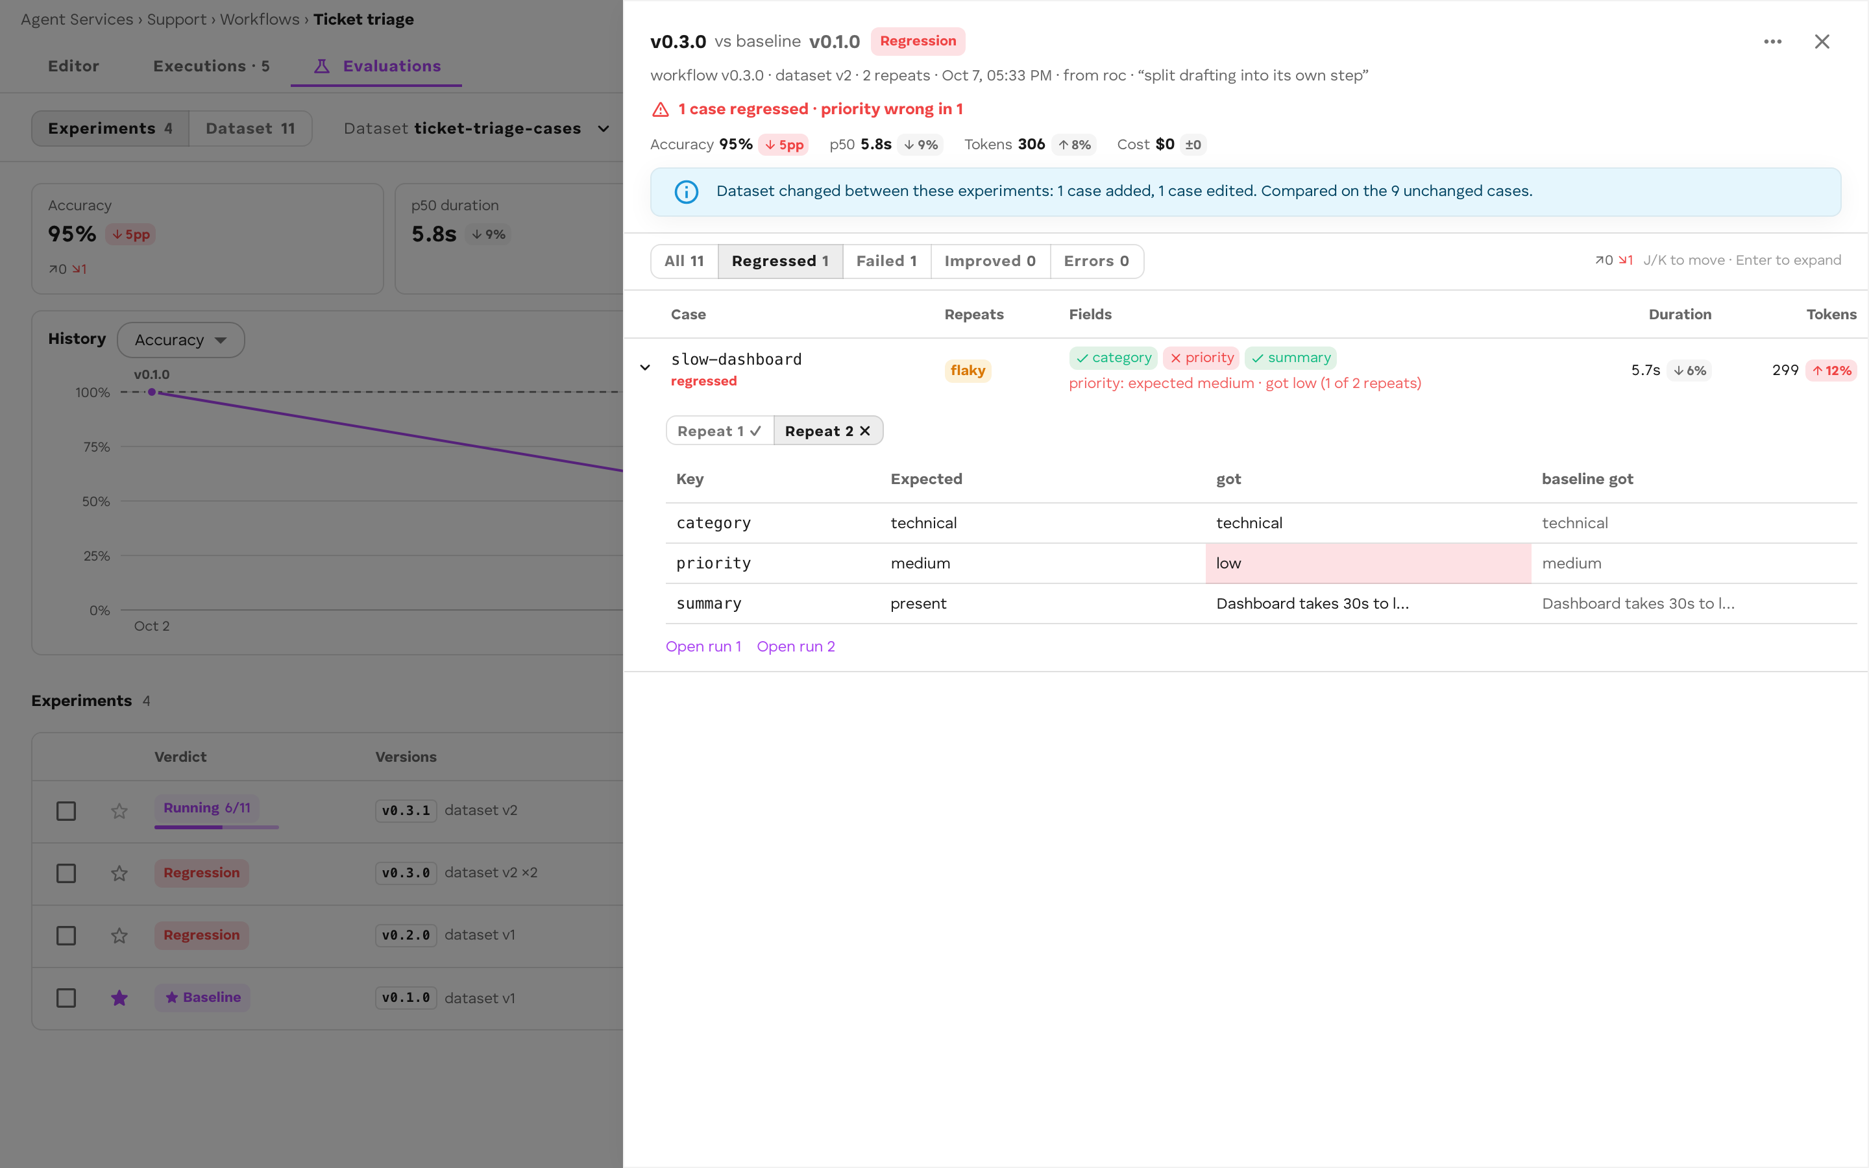
Task: Select the Experiments 4 segment
Action: [110, 128]
